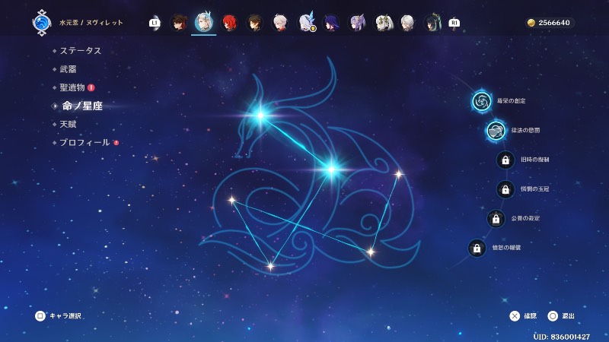Select the Shenhe portrait with upgrade badge
This screenshot has width=609, height=342.
click(307, 22)
